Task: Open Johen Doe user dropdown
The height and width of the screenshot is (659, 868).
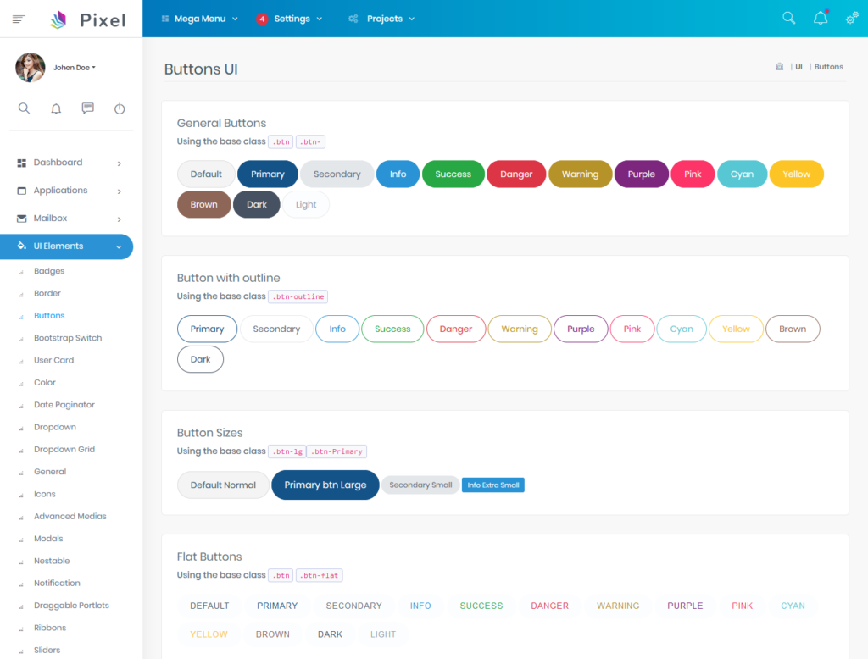Action: point(75,68)
